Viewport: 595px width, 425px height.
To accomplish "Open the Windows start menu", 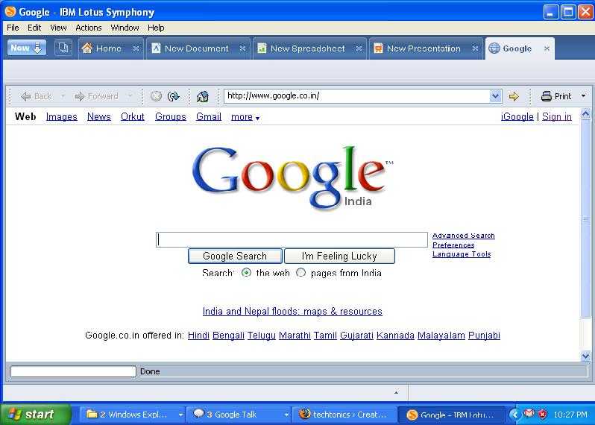I will tap(35, 414).
